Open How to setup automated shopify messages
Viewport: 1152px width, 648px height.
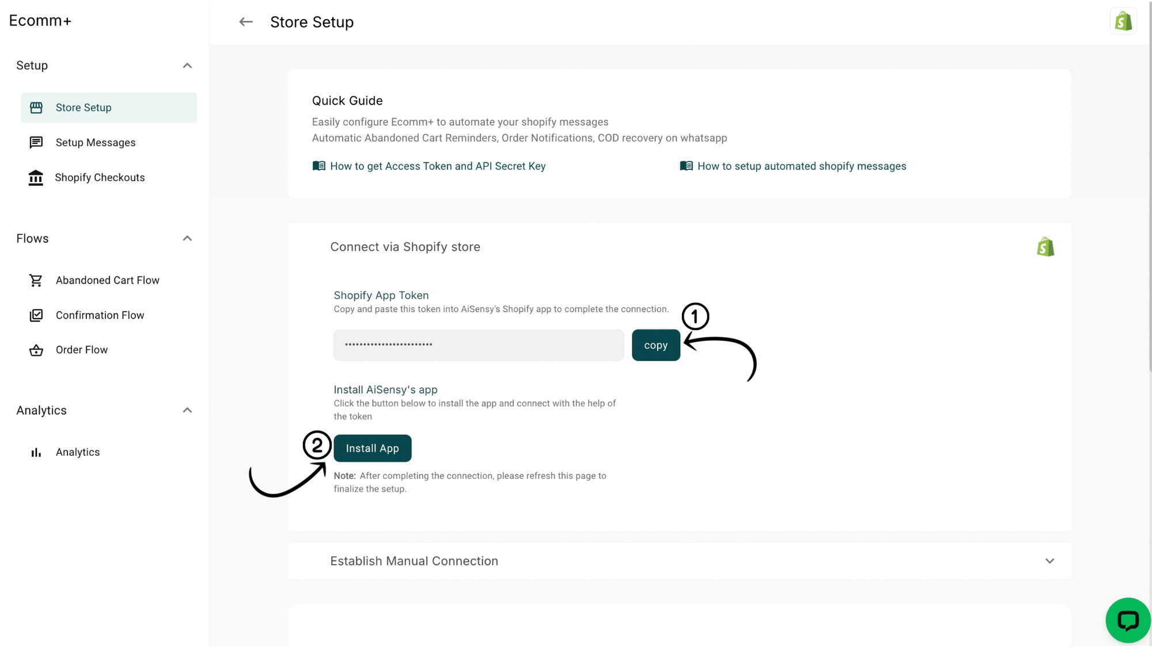tap(802, 166)
